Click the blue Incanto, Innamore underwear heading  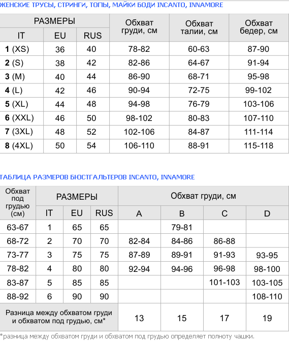111,5
